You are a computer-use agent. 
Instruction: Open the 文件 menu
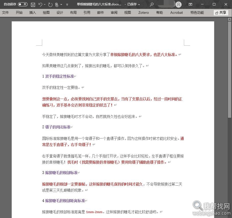point(5,12)
